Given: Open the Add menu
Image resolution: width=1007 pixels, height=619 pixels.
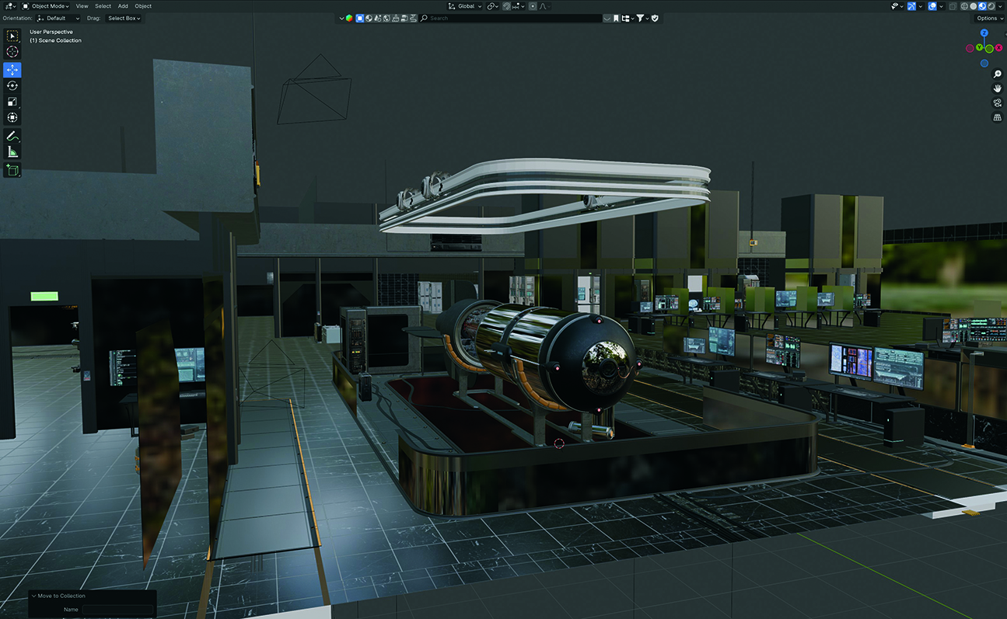Looking at the screenshot, I should point(122,5).
